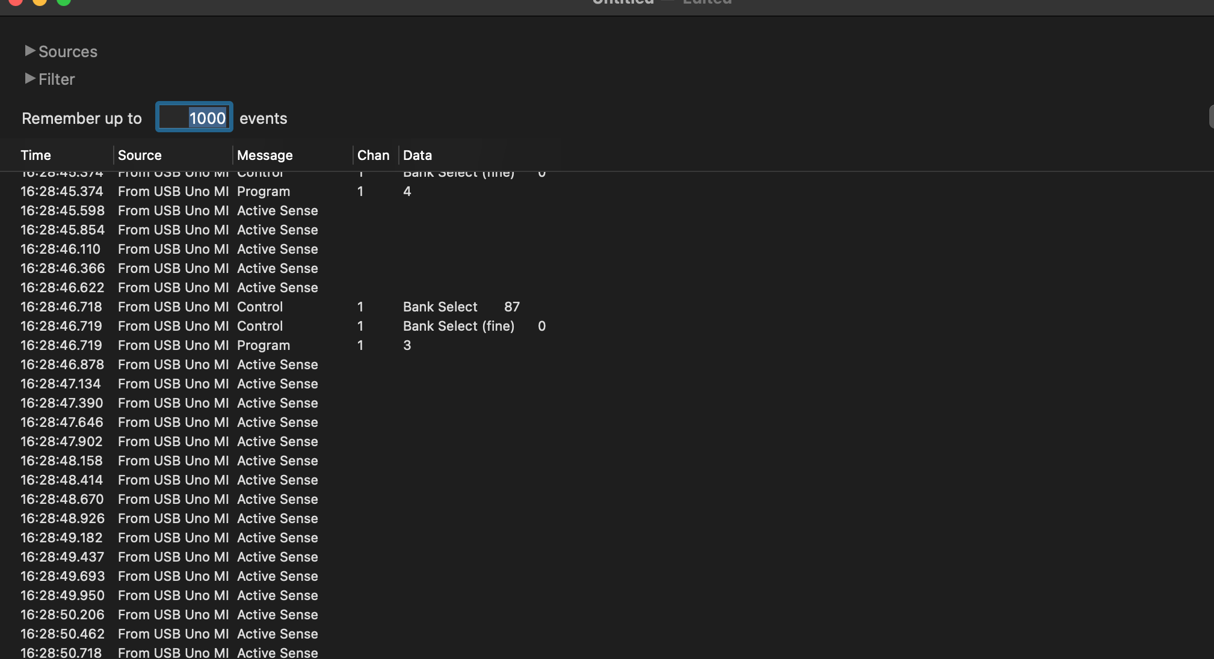Expand the Sources disclosure triangle
This screenshot has width=1214, height=659.
30,51
